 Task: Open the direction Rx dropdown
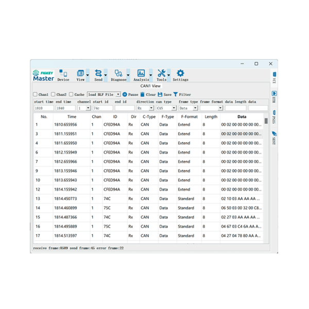click(151, 108)
